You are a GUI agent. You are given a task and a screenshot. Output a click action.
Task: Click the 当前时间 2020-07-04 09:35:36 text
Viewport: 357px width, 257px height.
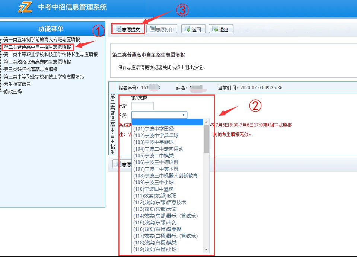coord(250,88)
